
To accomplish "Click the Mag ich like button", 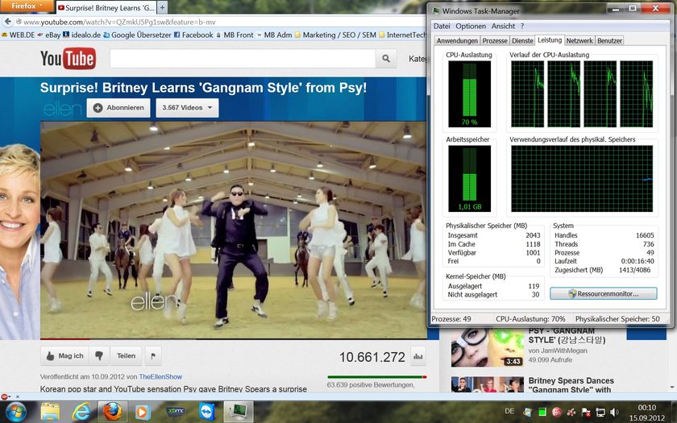I will [x=64, y=355].
